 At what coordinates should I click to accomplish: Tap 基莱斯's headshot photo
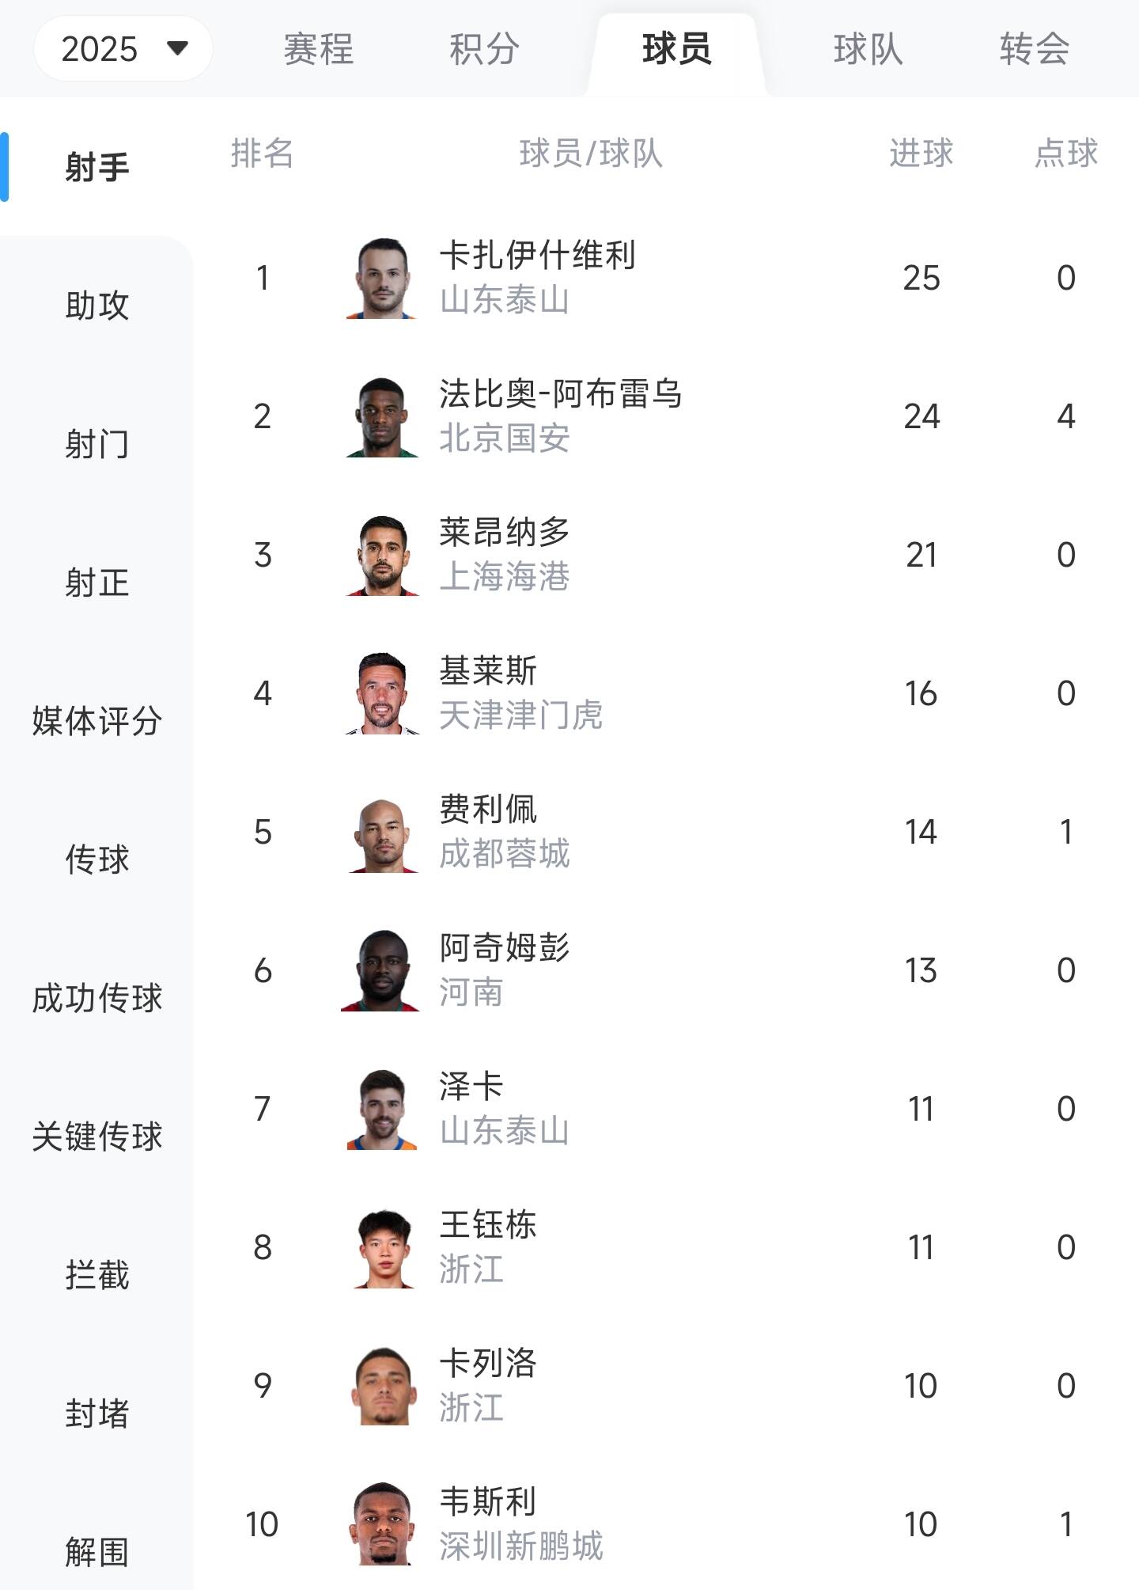[382, 694]
